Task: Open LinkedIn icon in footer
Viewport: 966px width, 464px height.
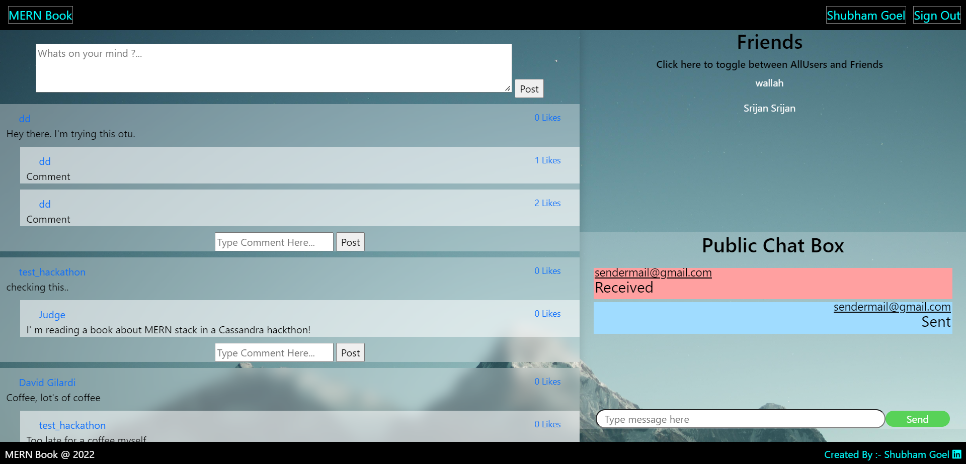Action: click(x=956, y=454)
